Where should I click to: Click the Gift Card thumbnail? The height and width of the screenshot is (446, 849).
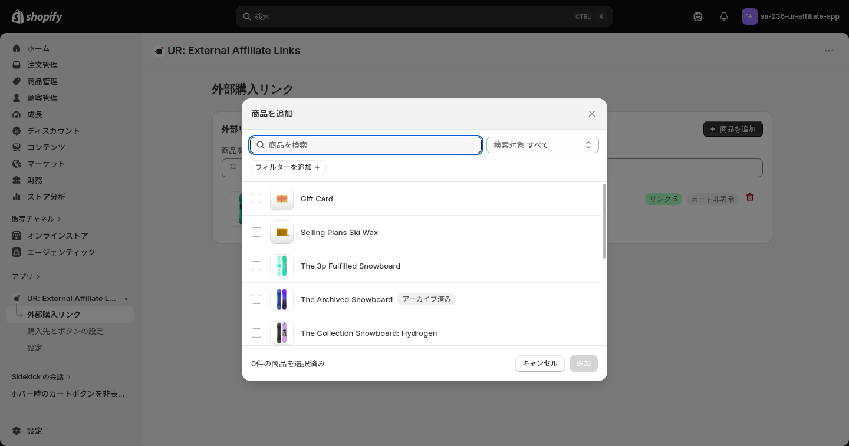282,199
